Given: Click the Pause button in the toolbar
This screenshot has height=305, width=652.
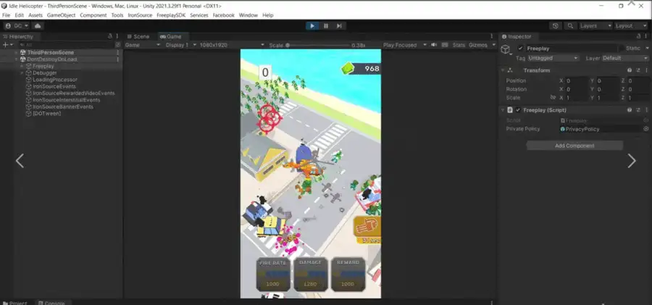Looking at the screenshot, I should click(x=326, y=25).
